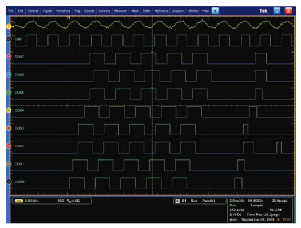Click the 212 acqs counter
301x228 pixels.
click(x=237, y=210)
